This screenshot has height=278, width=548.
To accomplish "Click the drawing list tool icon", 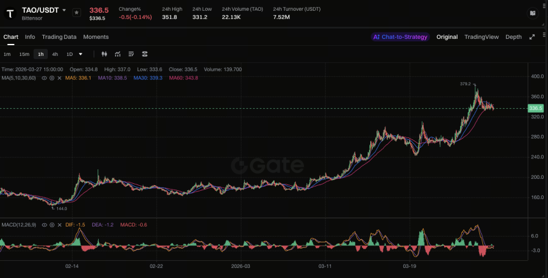I will pos(131,54).
